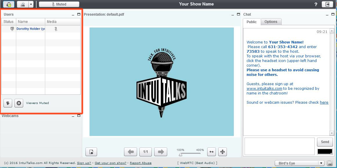
Task: Click the 1/1 slide counter button
Action: pos(145,152)
